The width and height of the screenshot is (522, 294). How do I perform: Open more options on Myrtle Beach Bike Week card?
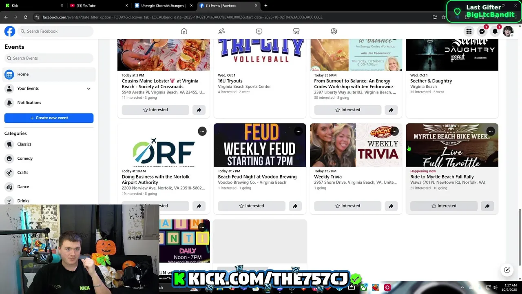(491, 131)
